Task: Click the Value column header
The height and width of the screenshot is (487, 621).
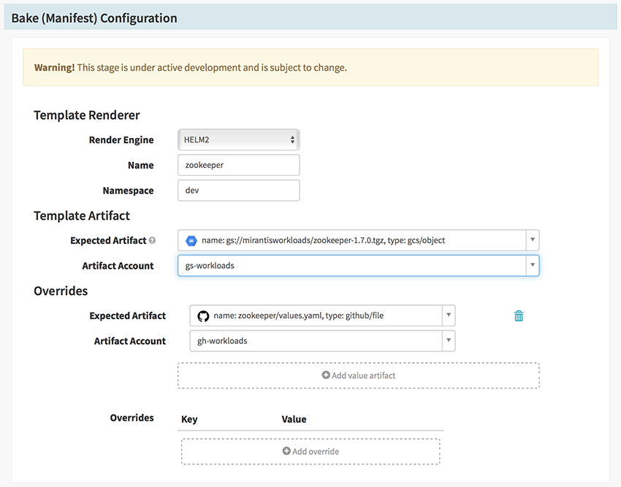Action: (294, 419)
